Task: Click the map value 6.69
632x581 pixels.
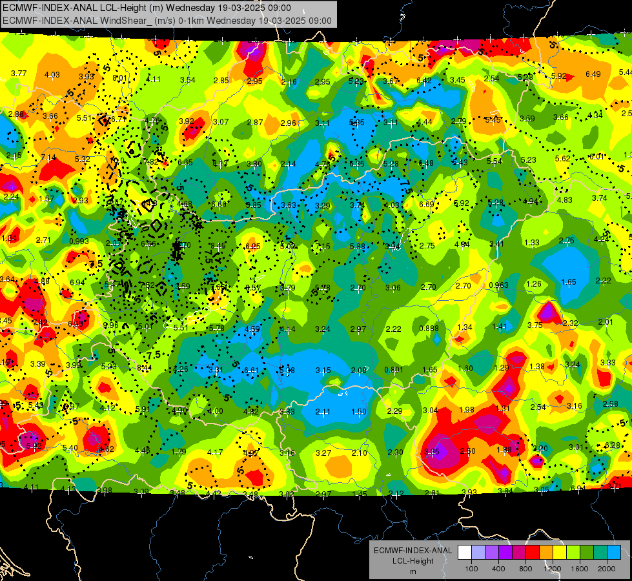Action: tap(427, 204)
